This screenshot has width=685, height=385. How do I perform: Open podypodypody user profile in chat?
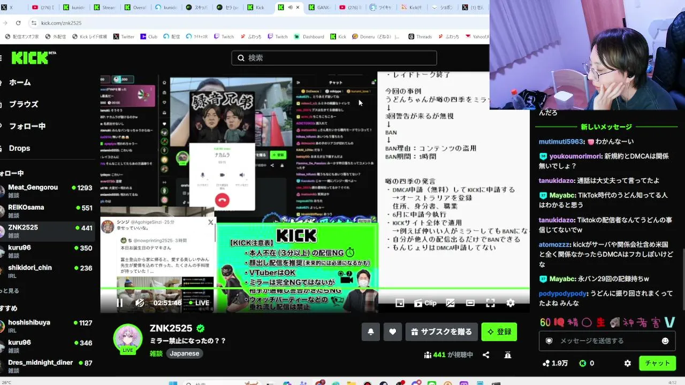[563, 294]
